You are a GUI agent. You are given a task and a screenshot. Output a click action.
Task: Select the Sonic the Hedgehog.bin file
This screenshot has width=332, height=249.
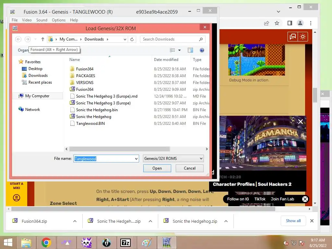[x=97, y=110]
